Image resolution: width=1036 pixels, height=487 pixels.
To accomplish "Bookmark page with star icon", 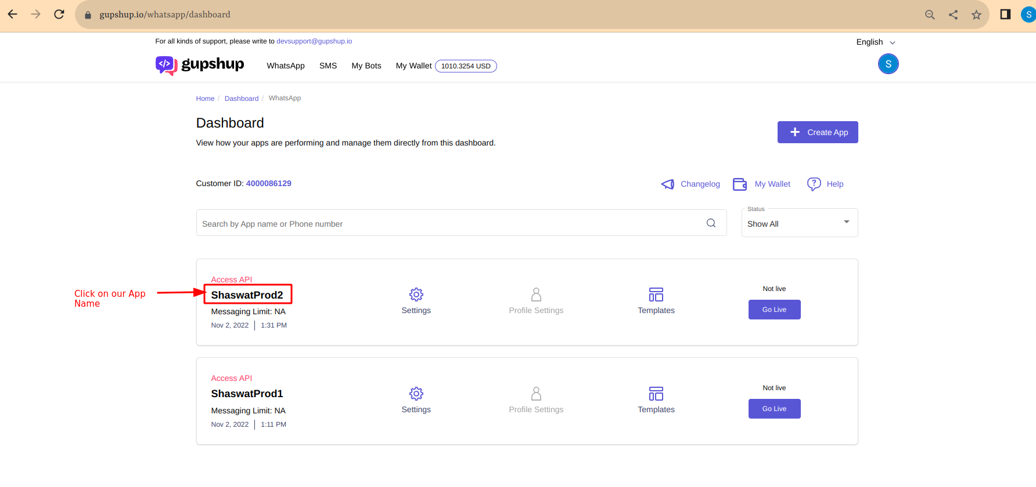I will tap(976, 14).
